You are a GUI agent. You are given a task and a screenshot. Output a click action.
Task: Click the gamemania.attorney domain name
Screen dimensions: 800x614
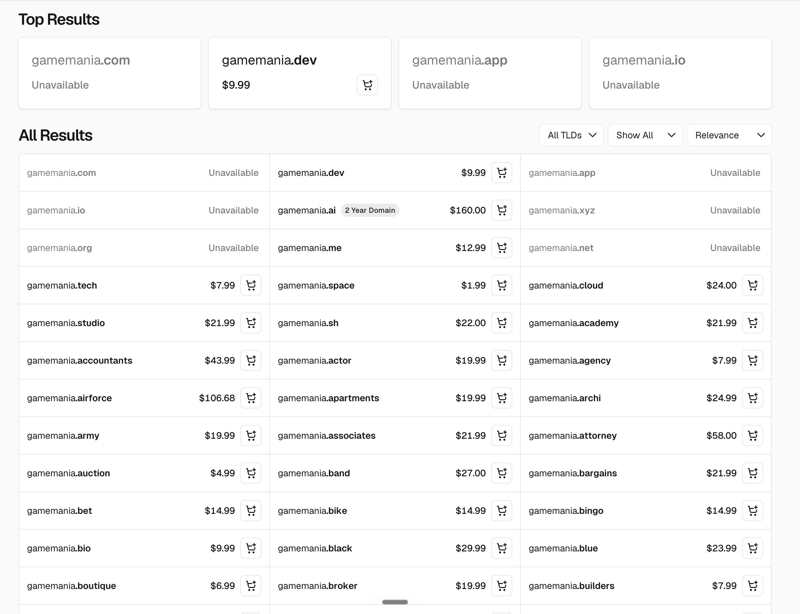(x=573, y=436)
